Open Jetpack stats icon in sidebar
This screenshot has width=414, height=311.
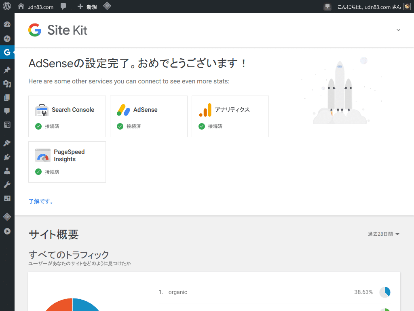pos(7,38)
